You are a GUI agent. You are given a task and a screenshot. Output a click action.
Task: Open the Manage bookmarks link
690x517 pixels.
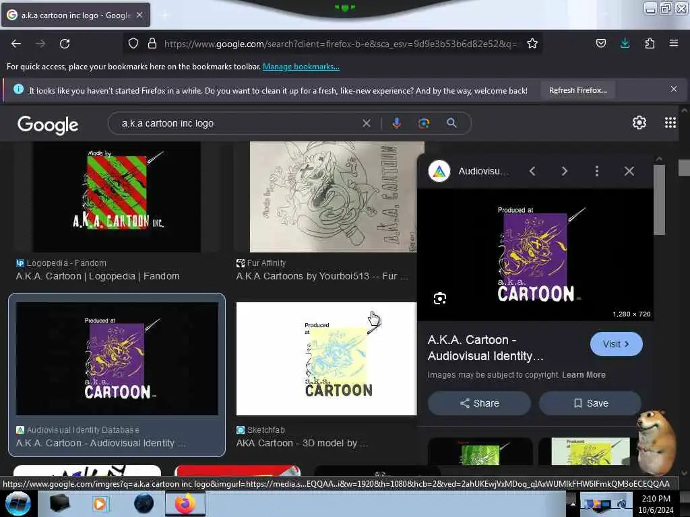(x=301, y=67)
